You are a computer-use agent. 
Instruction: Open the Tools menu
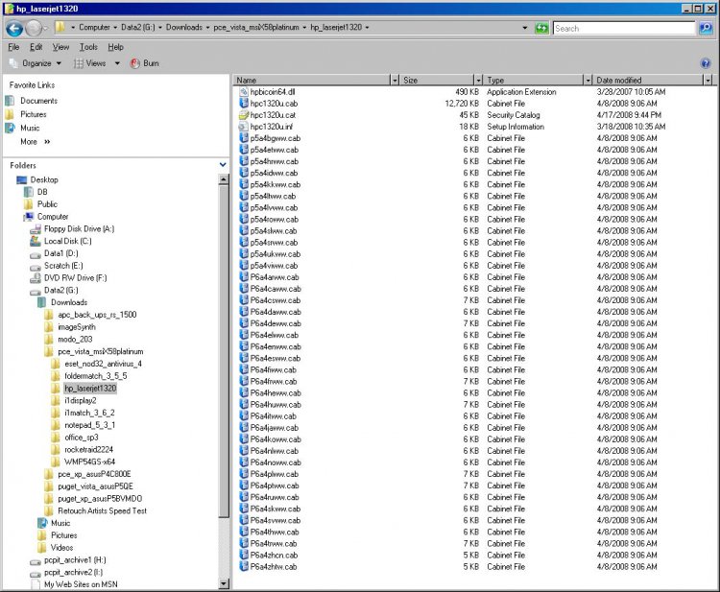88,47
